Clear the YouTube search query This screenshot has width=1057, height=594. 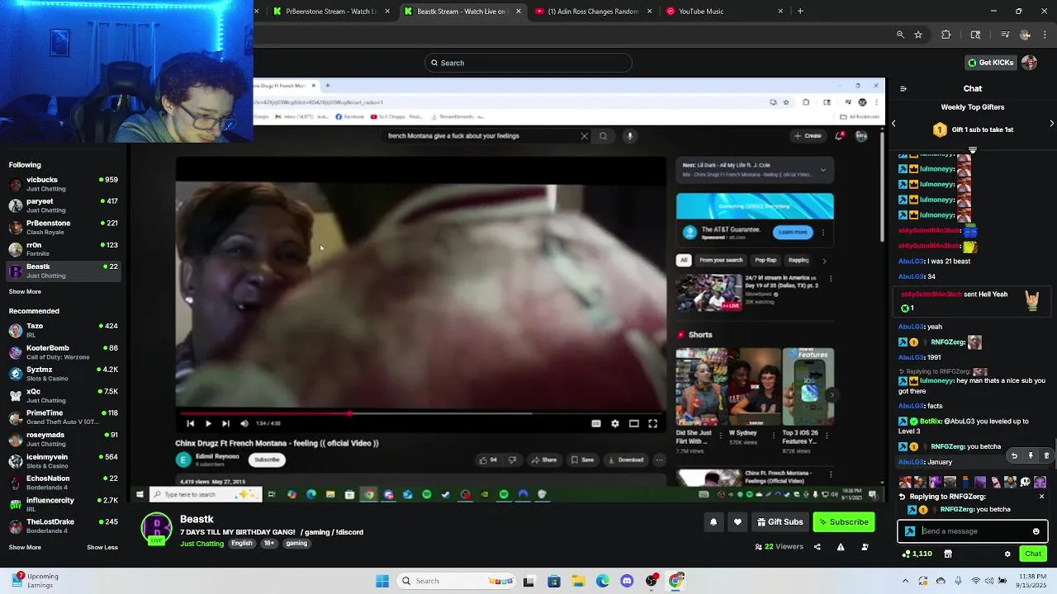(x=584, y=136)
